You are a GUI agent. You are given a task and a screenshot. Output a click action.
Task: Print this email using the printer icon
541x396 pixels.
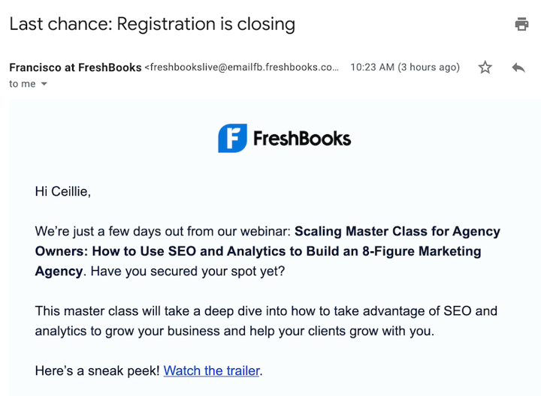(521, 24)
